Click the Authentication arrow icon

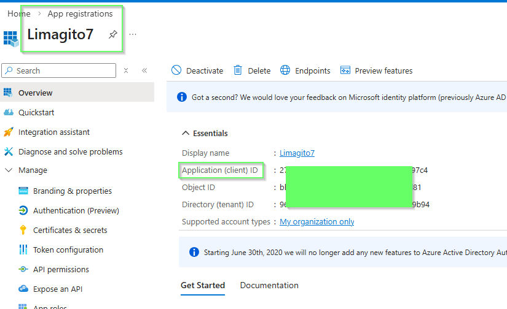[23, 210]
